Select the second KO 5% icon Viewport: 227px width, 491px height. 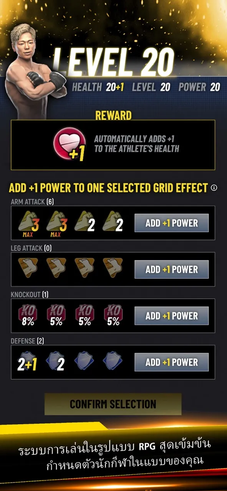coord(85,315)
